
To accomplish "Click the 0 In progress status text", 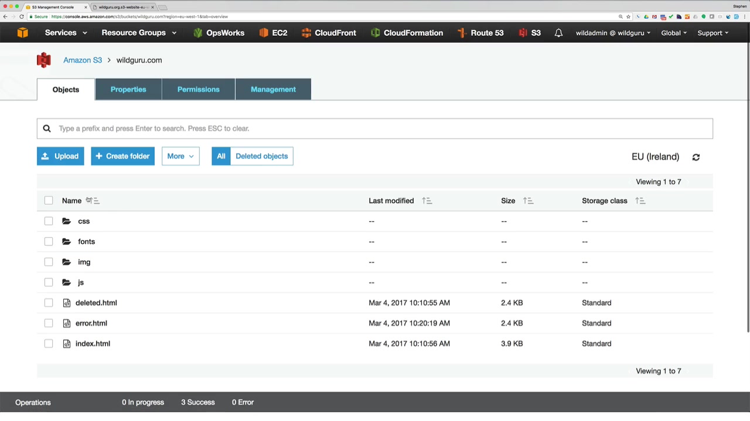I will click(x=143, y=402).
